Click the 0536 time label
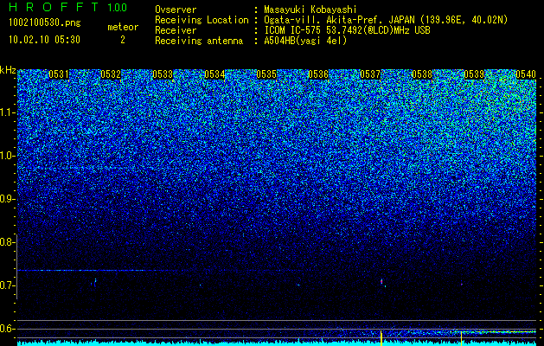544x346 pixels. [x=318, y=74]
